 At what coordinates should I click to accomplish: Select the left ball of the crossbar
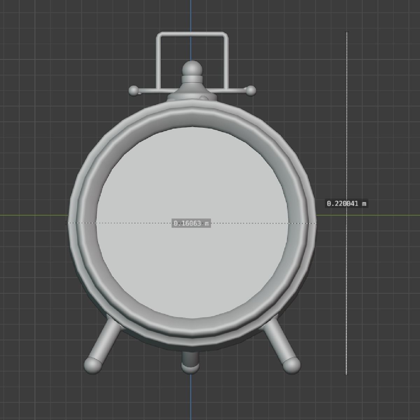click(133, 91)
